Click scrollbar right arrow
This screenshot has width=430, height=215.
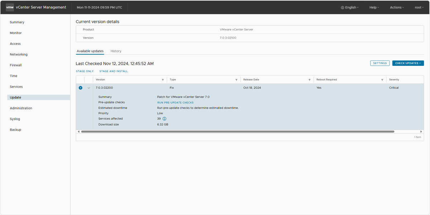[421, 132]
